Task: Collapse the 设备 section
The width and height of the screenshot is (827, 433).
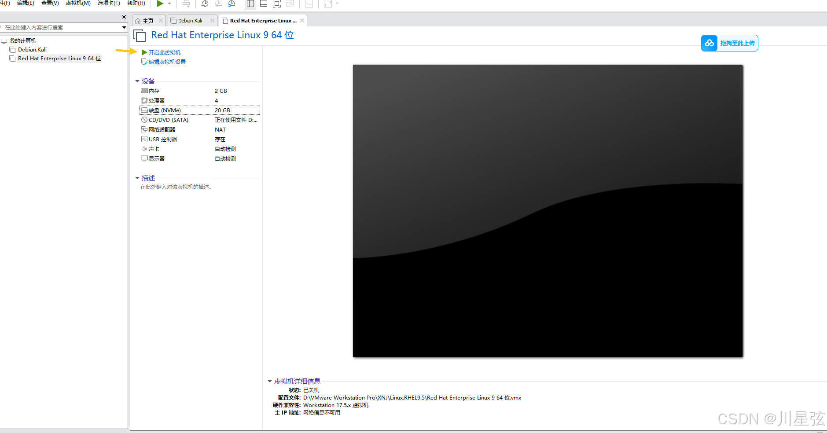Action: pyautogui.click(x=137, y=81)
